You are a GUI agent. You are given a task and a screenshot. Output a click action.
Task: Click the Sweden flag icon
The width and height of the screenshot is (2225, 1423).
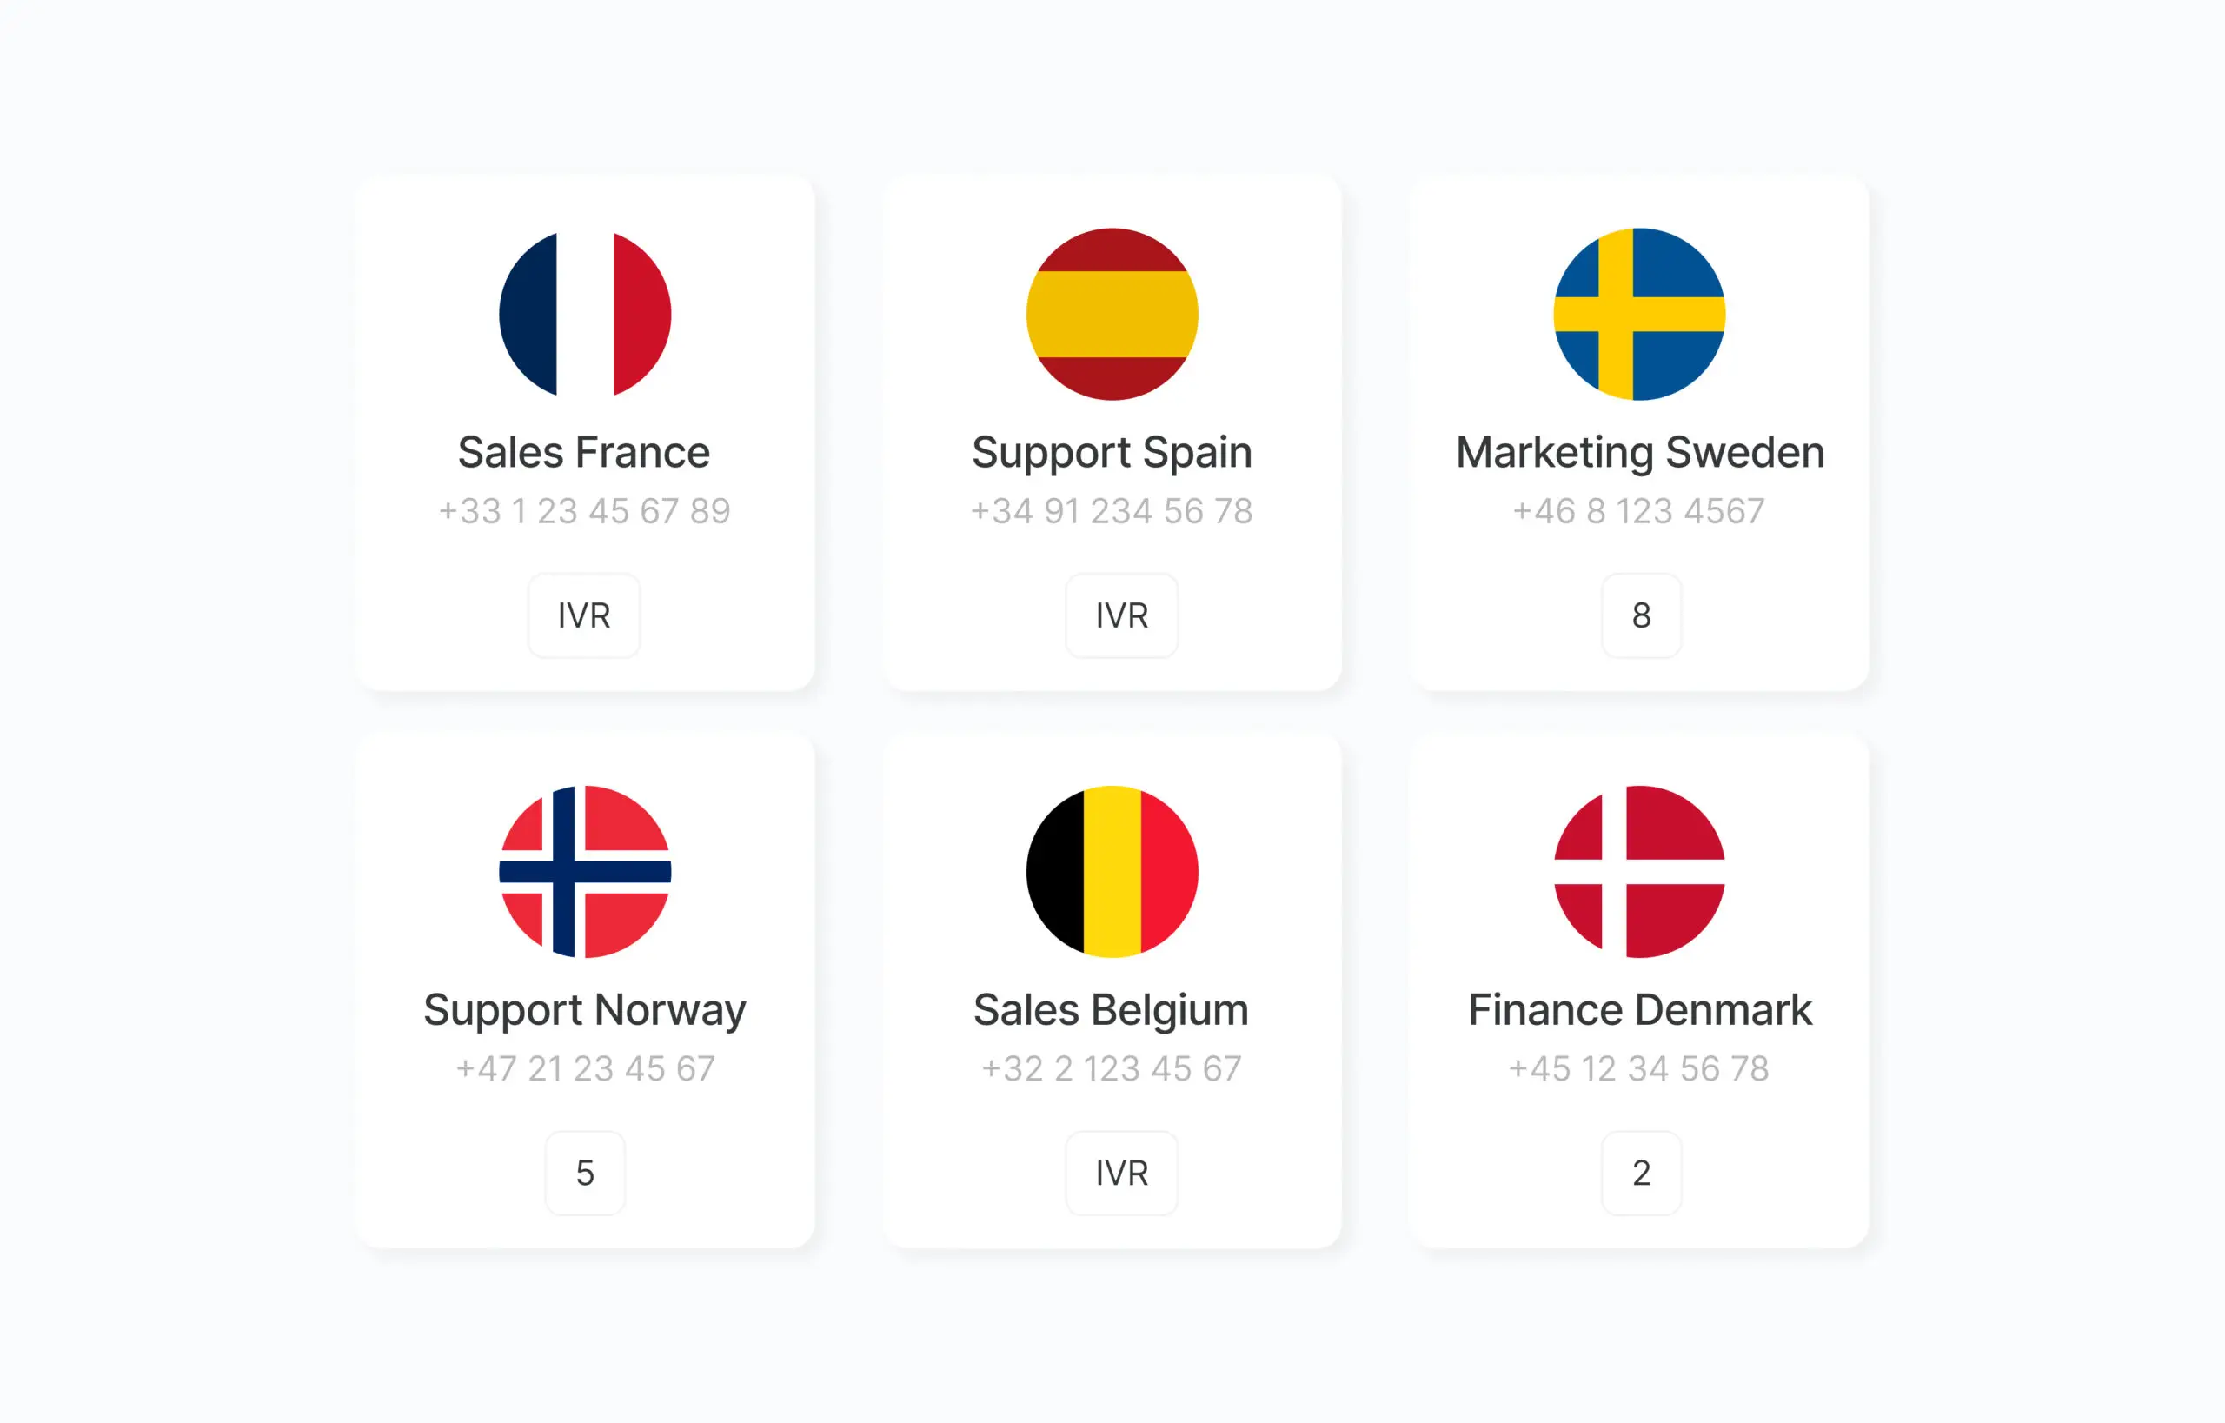[x=1639, y=314]
